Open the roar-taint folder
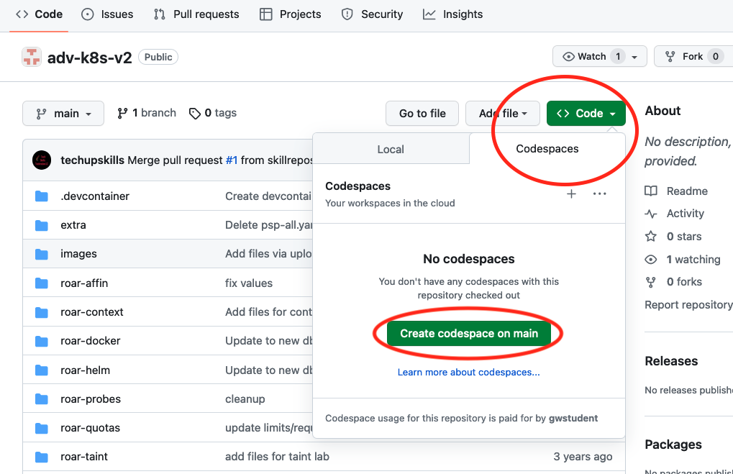Viewport: 733px width, 474px height. click(x=84, y=457)
